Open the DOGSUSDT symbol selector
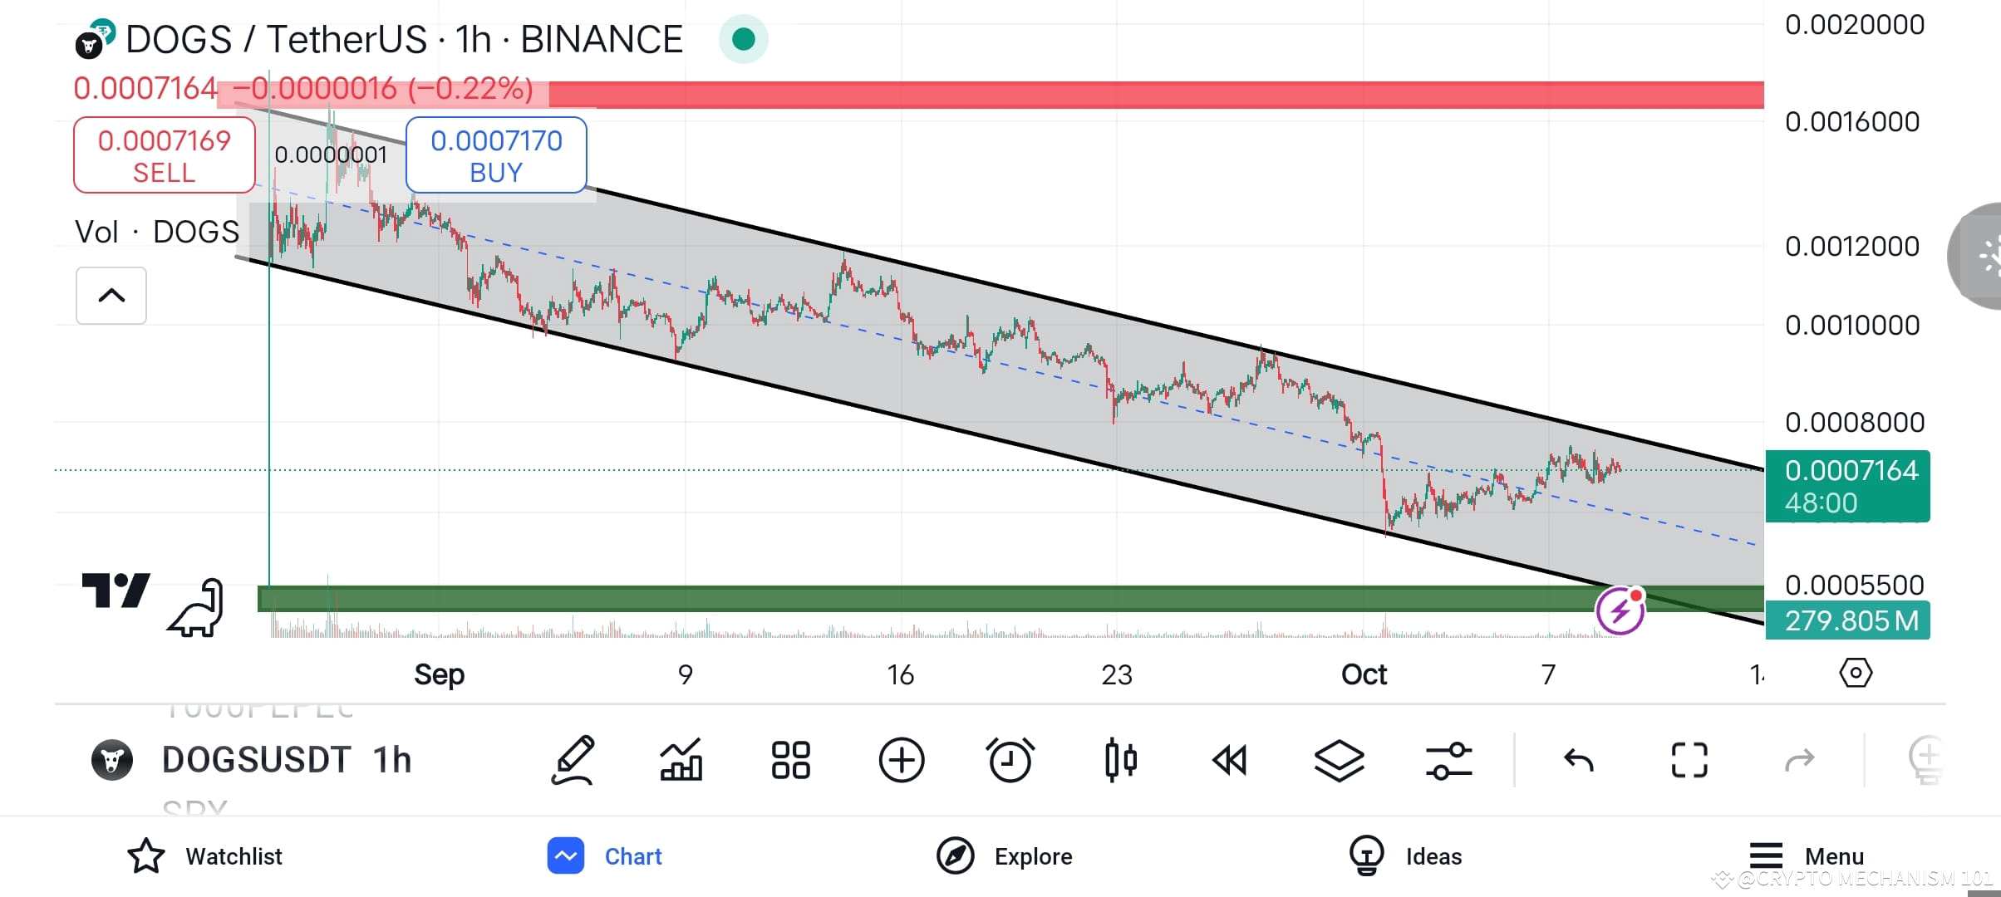Screen dimensions: 2001x897 (x=255, y=759)
